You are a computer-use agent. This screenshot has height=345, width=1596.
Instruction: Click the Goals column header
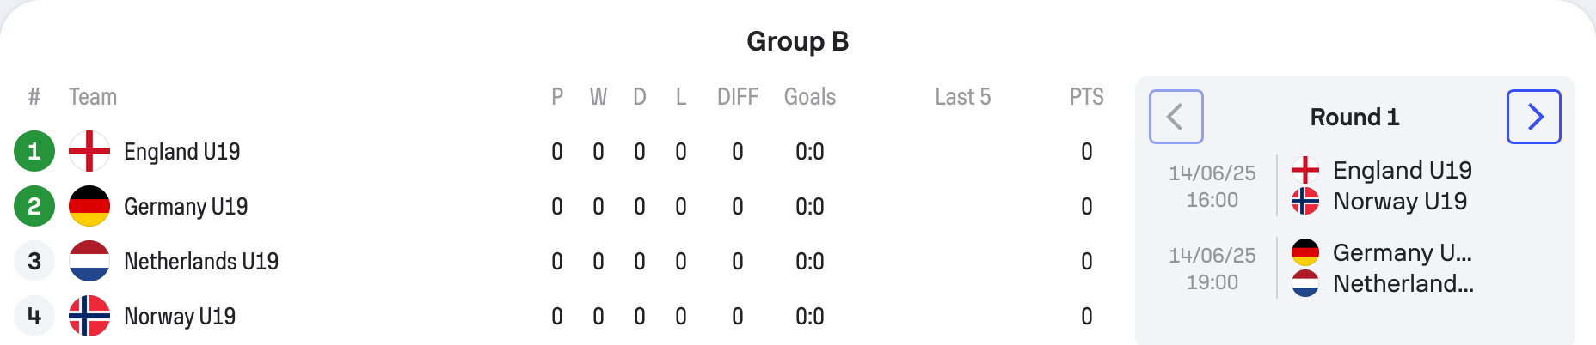click(x=810, y=97)
